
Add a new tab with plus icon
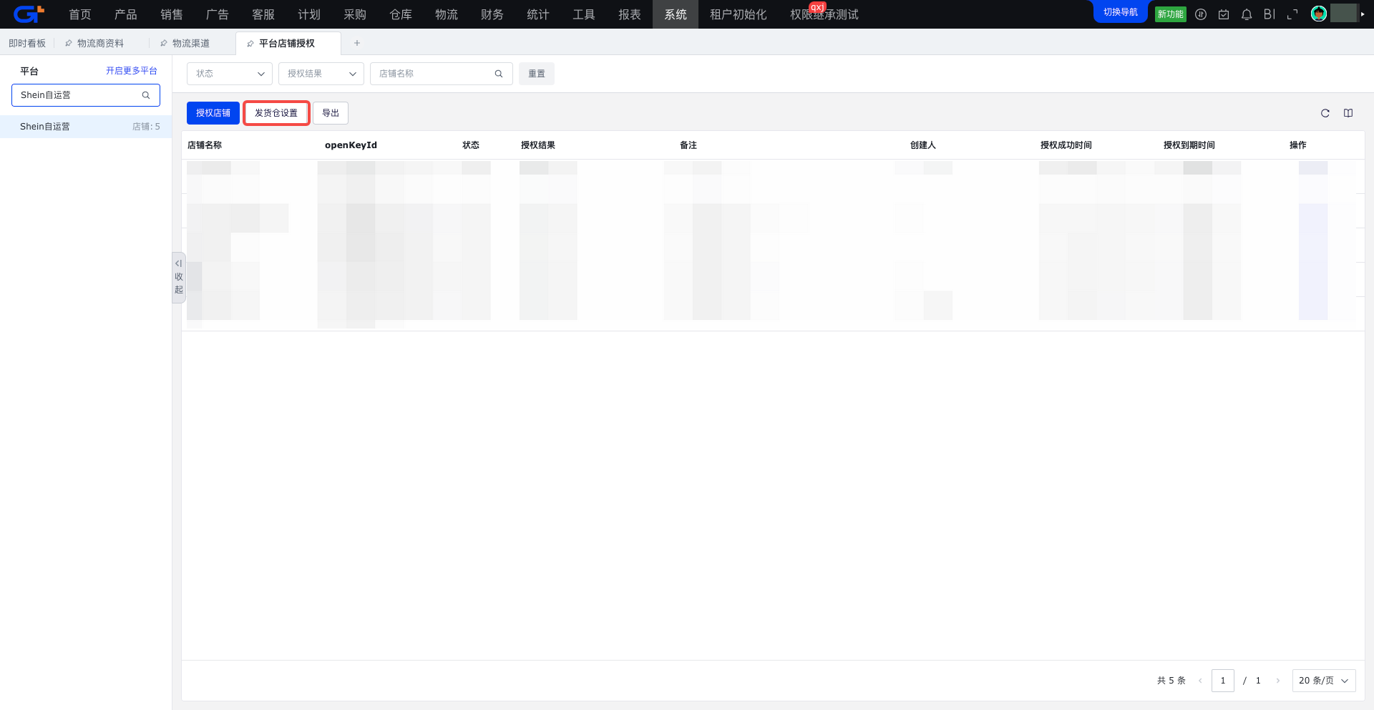pyautogui.click(x=357, y=43)
